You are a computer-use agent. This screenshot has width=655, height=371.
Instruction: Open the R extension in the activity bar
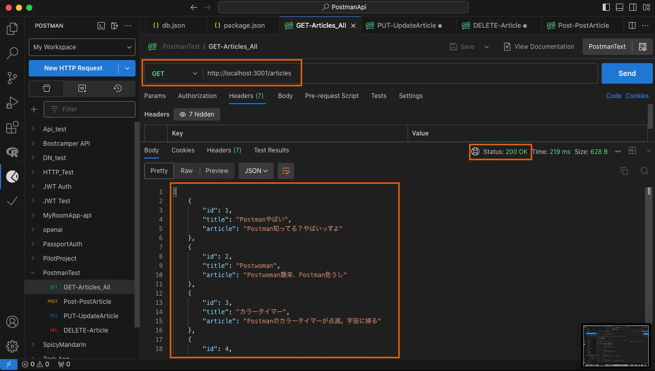(12, 152)
